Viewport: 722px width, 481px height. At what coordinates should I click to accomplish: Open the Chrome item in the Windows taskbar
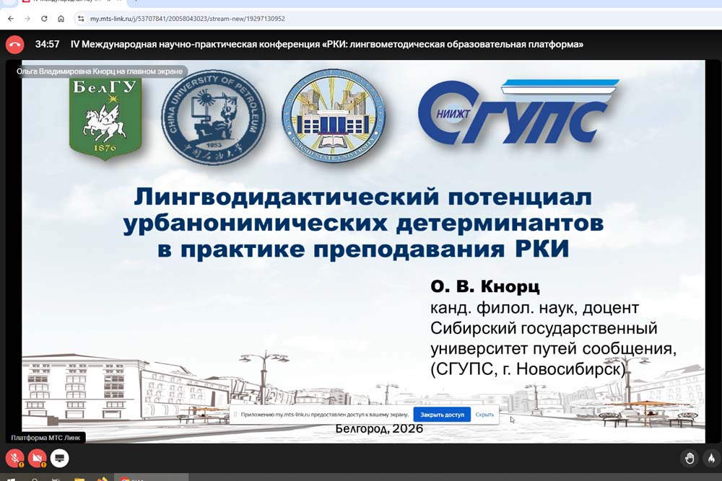pos(151,478)
